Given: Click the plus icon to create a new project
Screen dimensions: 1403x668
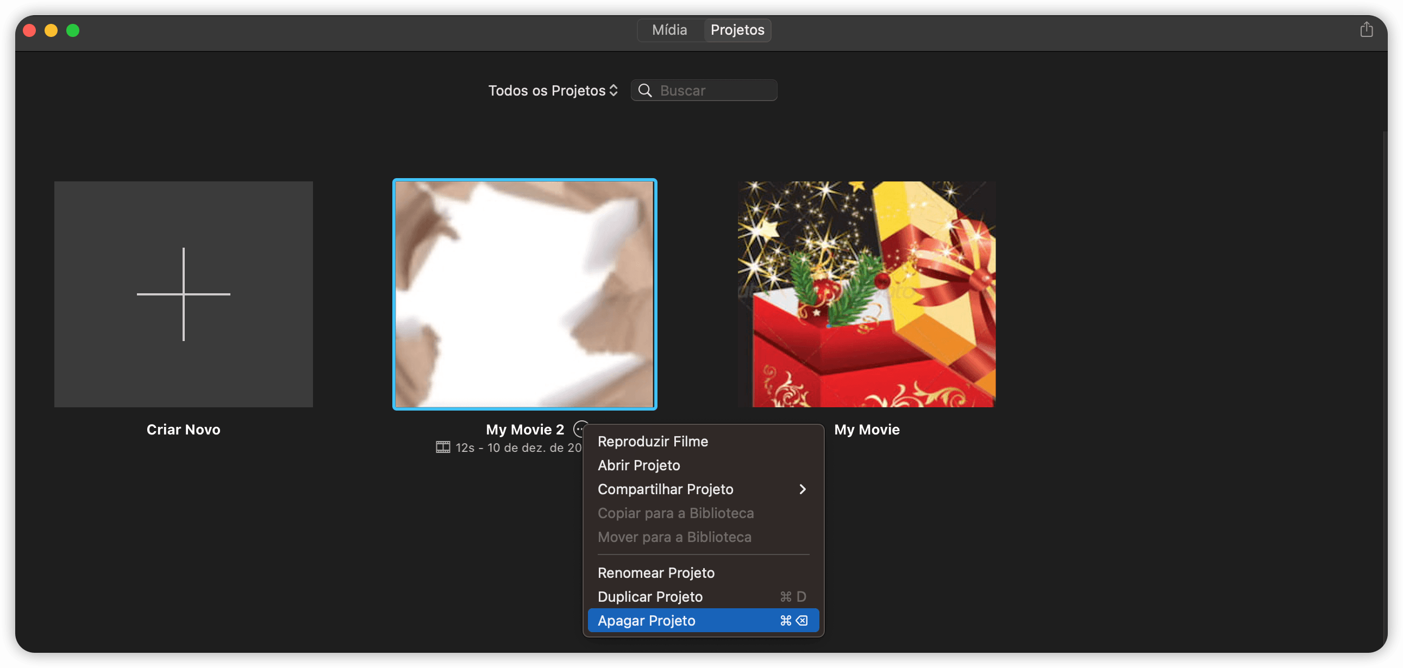Looking at the screenshot, I should coord(184,294).
